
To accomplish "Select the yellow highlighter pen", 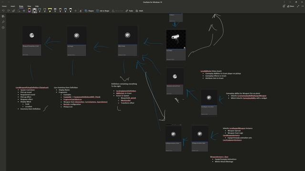I will 50,10.
